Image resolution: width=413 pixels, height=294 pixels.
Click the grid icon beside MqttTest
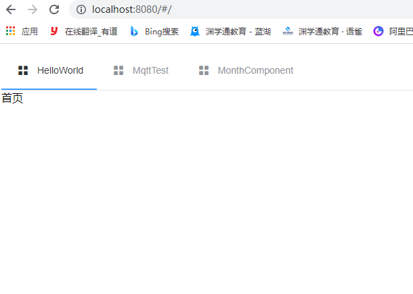(118, 70)
